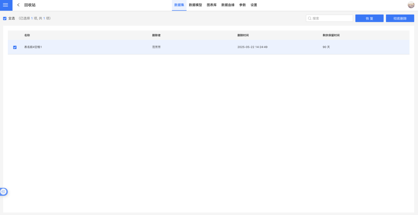Click the magnifier icon in search box

click(x=309, y=18)
